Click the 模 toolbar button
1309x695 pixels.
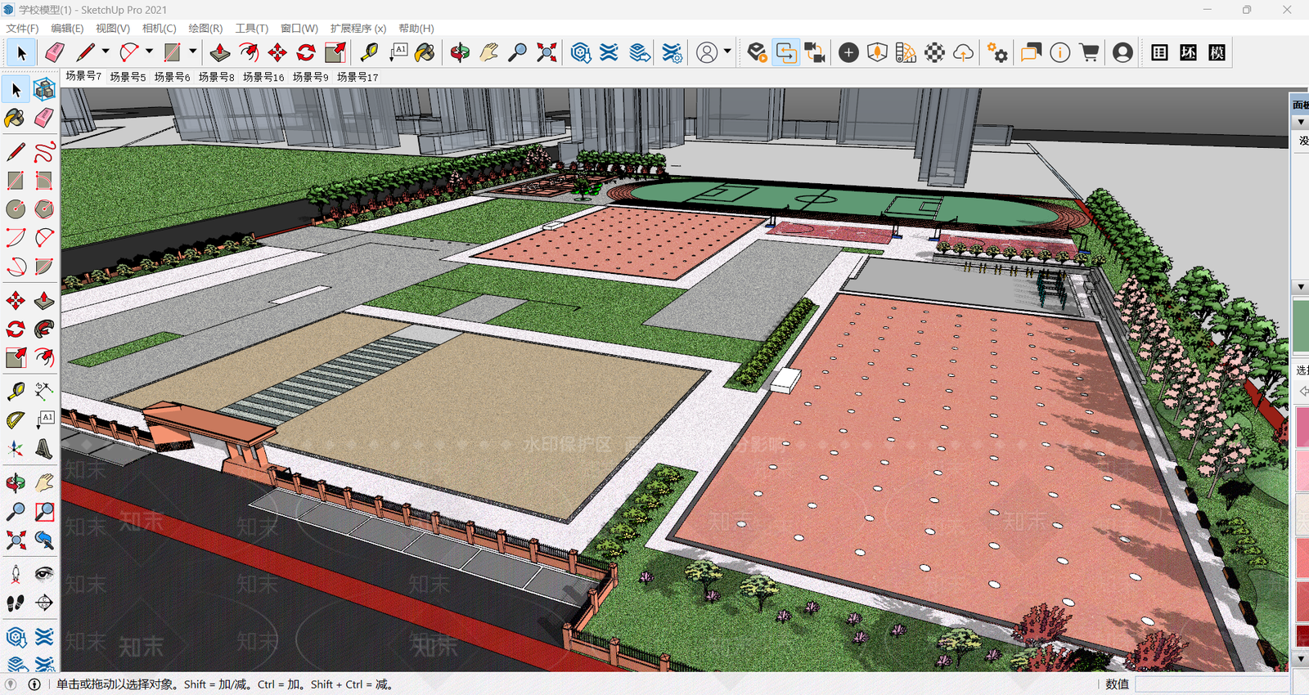click(x=1217, y=53)
